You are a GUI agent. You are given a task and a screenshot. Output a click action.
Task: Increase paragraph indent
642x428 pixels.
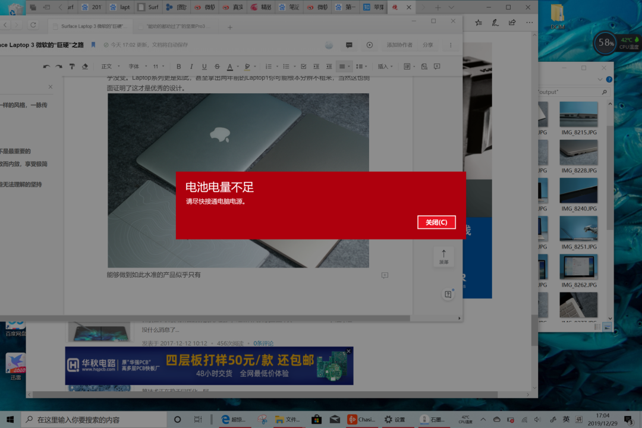(x=316, y=67)
